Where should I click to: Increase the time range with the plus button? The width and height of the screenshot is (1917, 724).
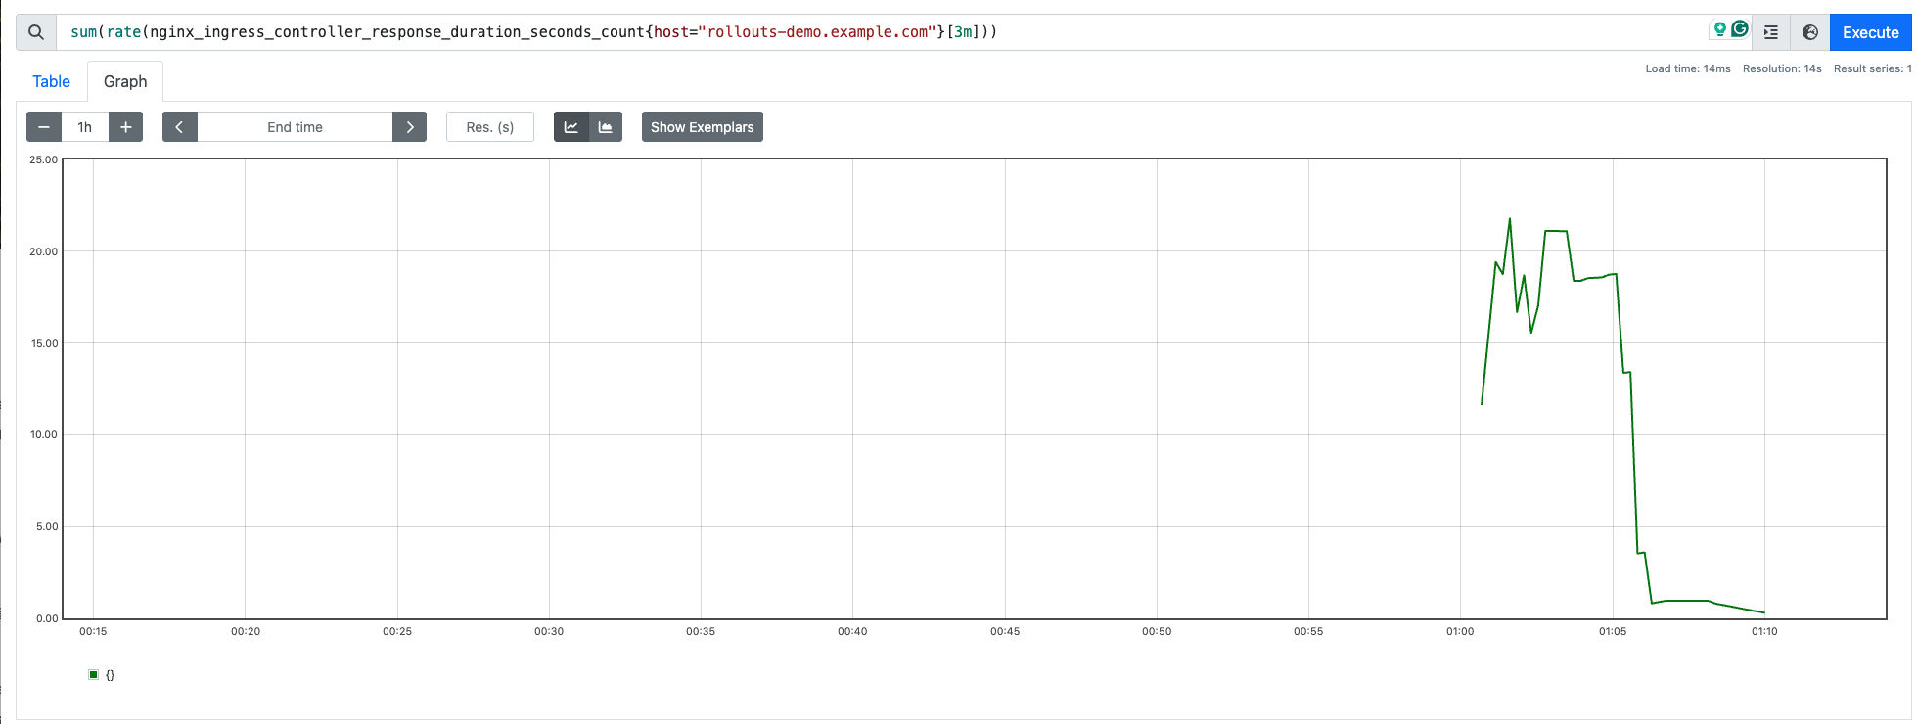coord(125,127)
